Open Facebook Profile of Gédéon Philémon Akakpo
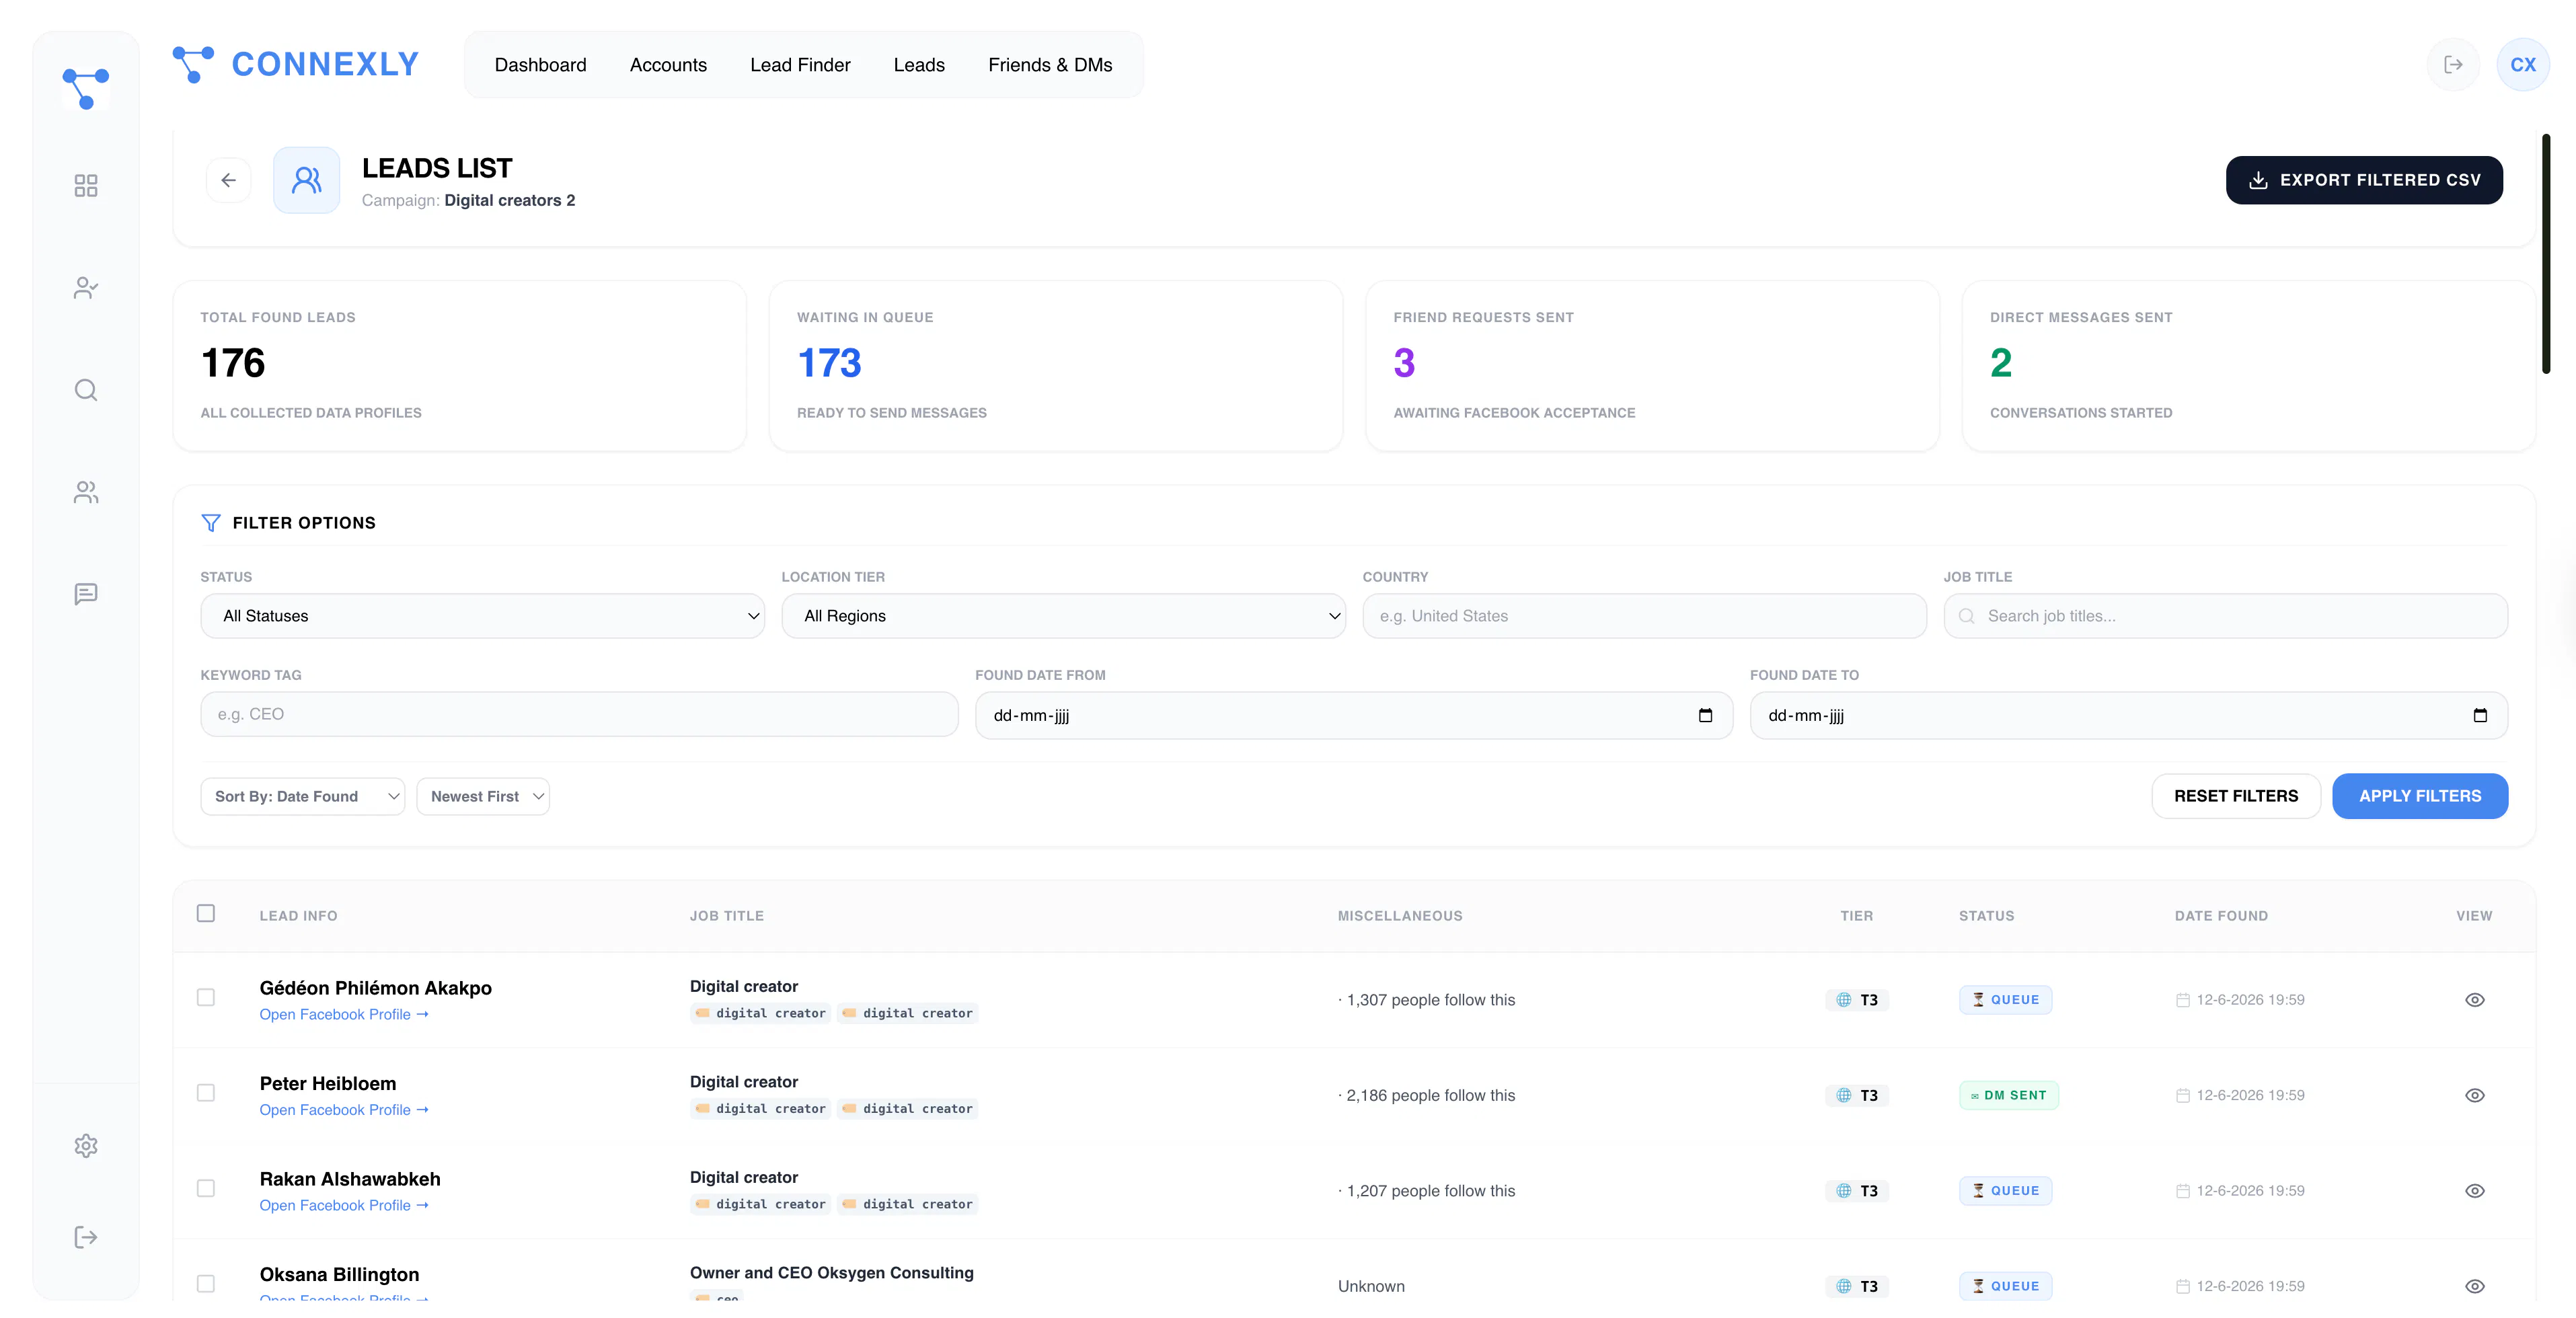The width and height of the screenshot is (2576, 1318). click(344, 1014)
